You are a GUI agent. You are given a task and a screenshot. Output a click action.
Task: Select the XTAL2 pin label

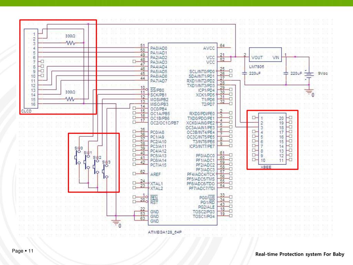coord(157,188)
